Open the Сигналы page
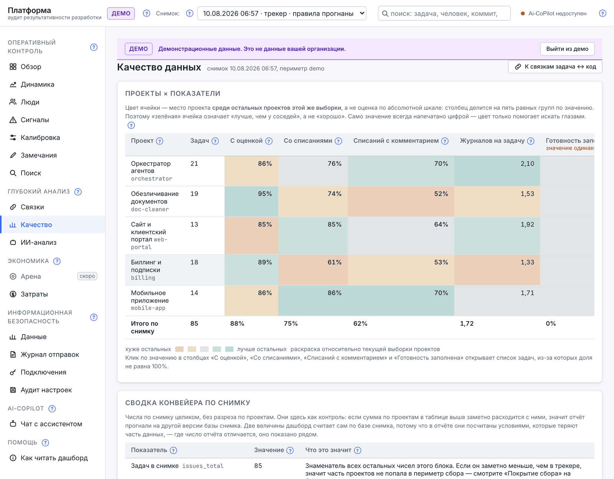The height and width of the screenshot is (479, 614). 53,120
